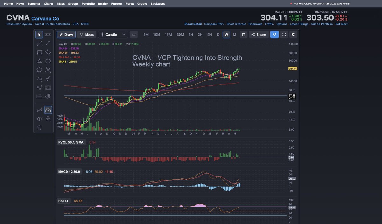Open the text annotation tool
Image resolution: width=382 pixels, height=224 pixels.
(39, 78)
